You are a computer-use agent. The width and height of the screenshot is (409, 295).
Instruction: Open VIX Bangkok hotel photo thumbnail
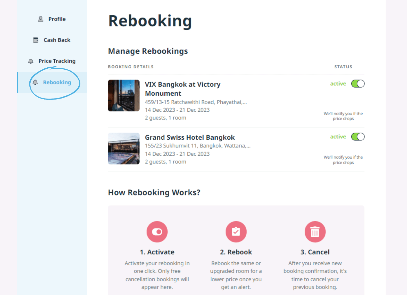124,95
